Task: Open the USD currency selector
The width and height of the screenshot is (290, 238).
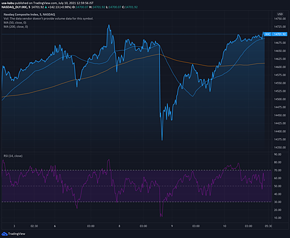Action: [280, 14]
